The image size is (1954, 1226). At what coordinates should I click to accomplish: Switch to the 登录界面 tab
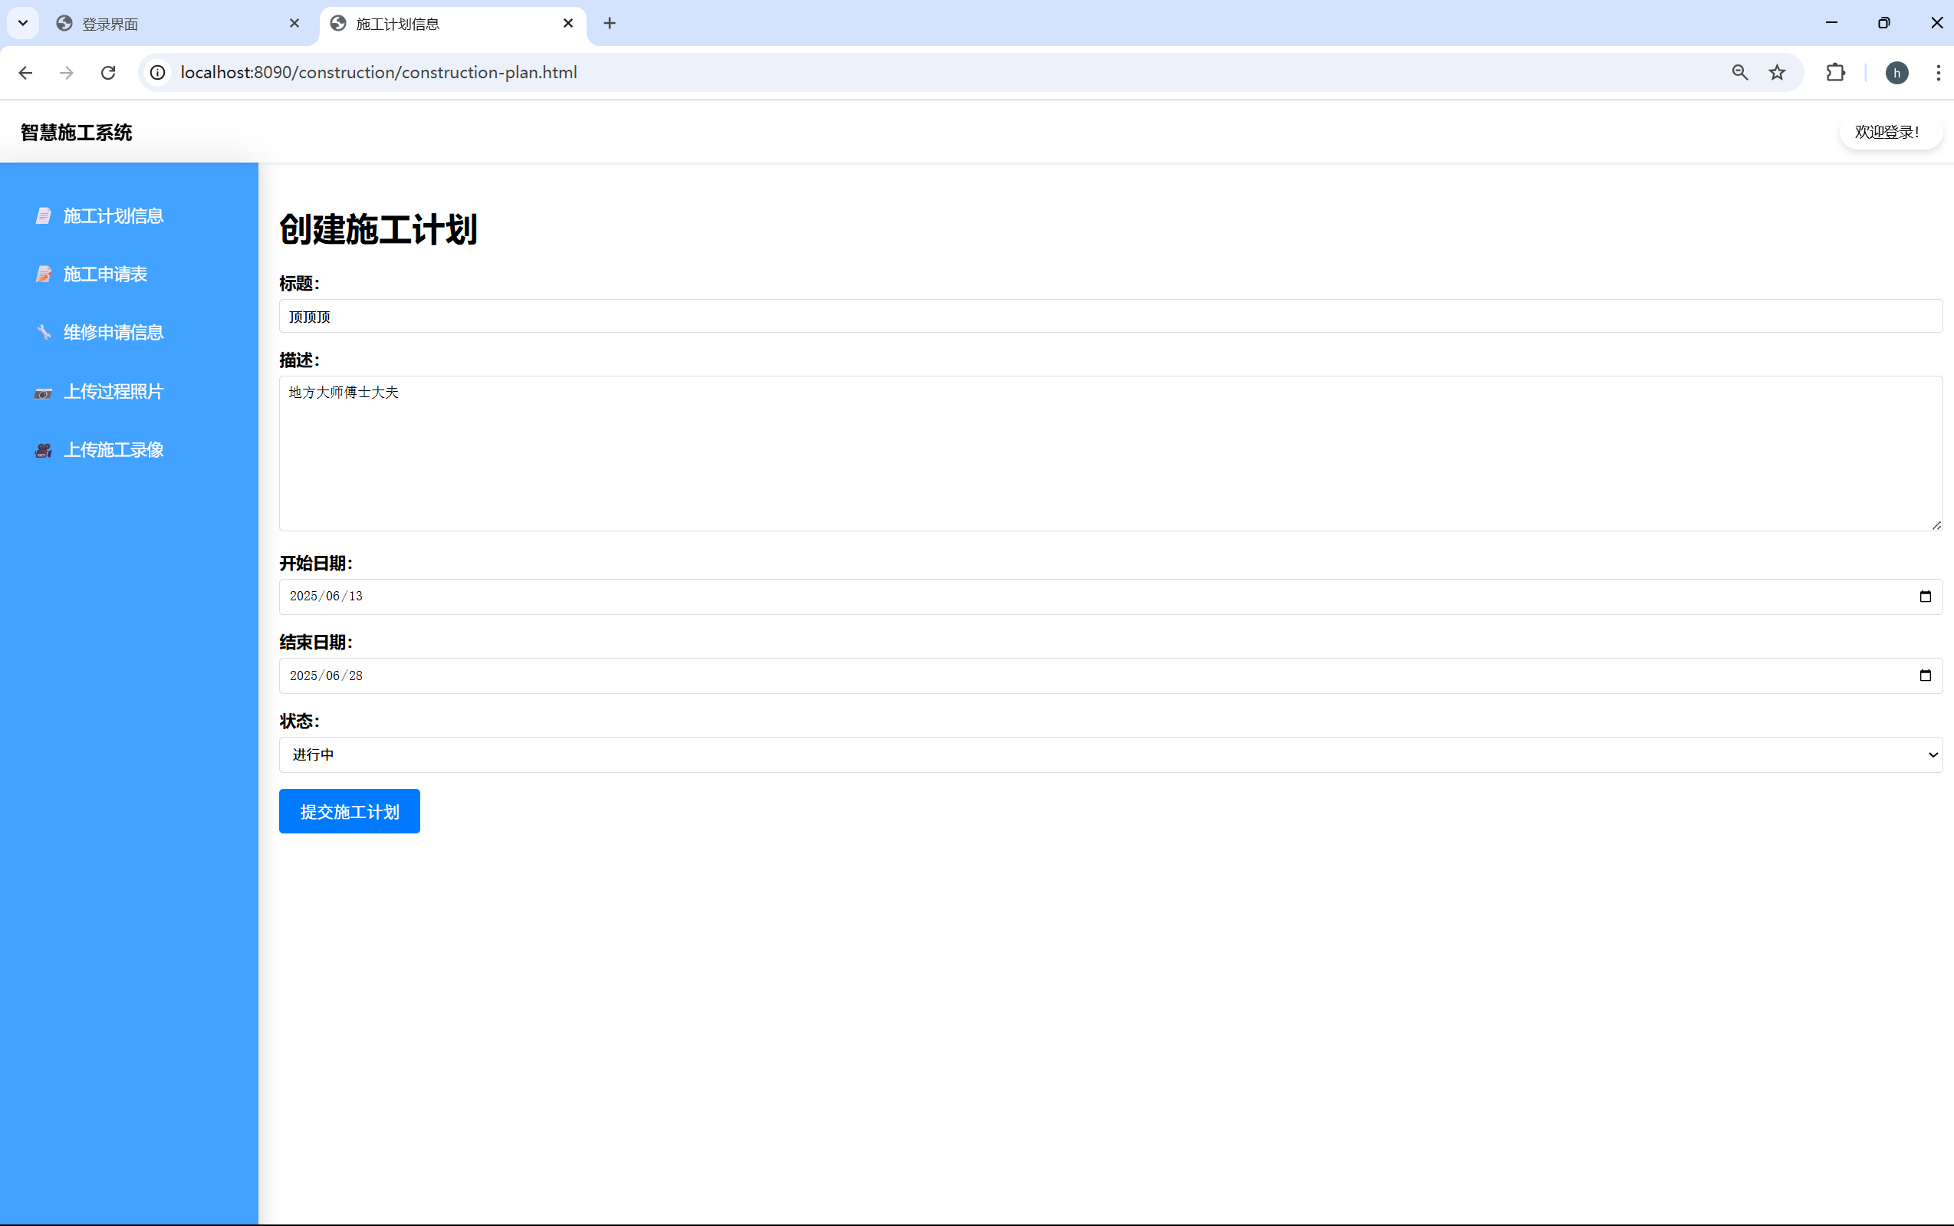pos(174,25)
